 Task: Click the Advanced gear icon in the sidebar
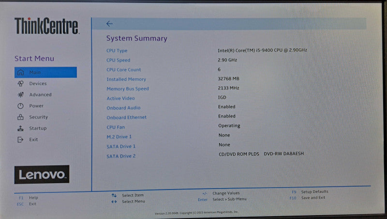[x=20, y=95]
